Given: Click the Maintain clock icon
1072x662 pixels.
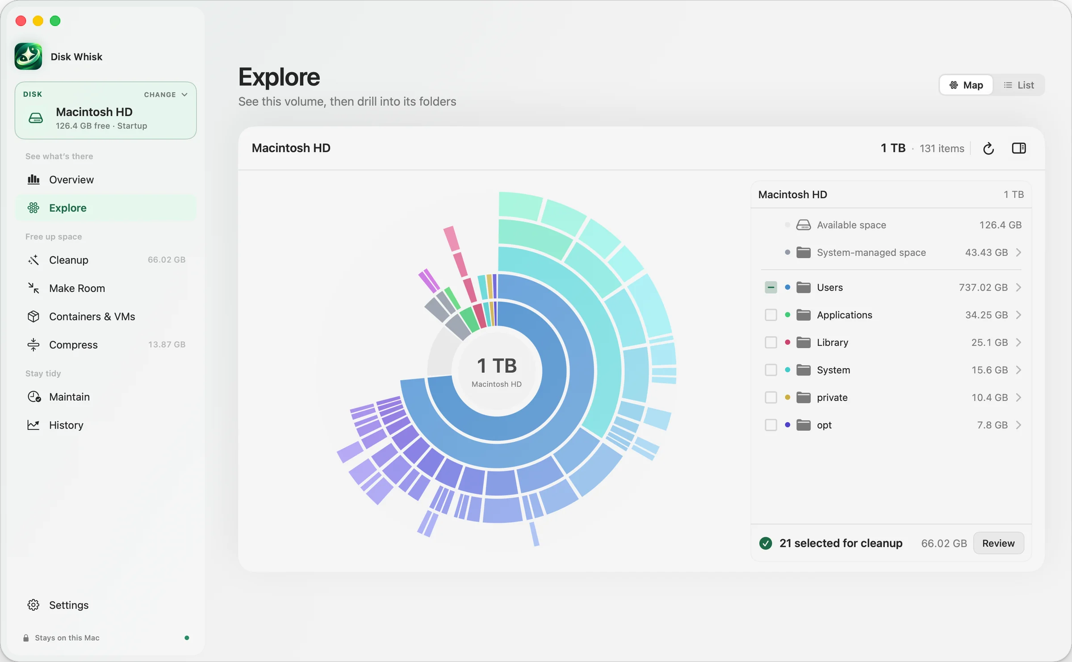Looking at the screenshot, I should coord(34,397).
